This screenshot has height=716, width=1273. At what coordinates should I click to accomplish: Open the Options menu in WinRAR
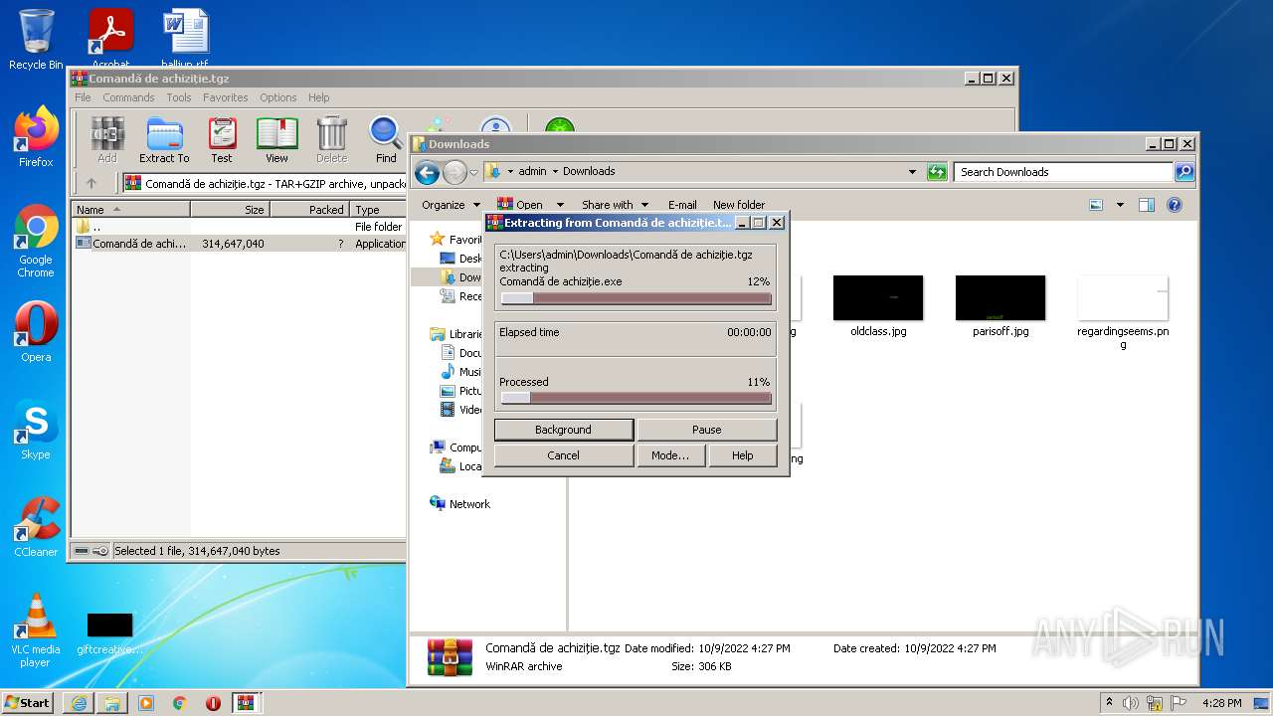278,97
